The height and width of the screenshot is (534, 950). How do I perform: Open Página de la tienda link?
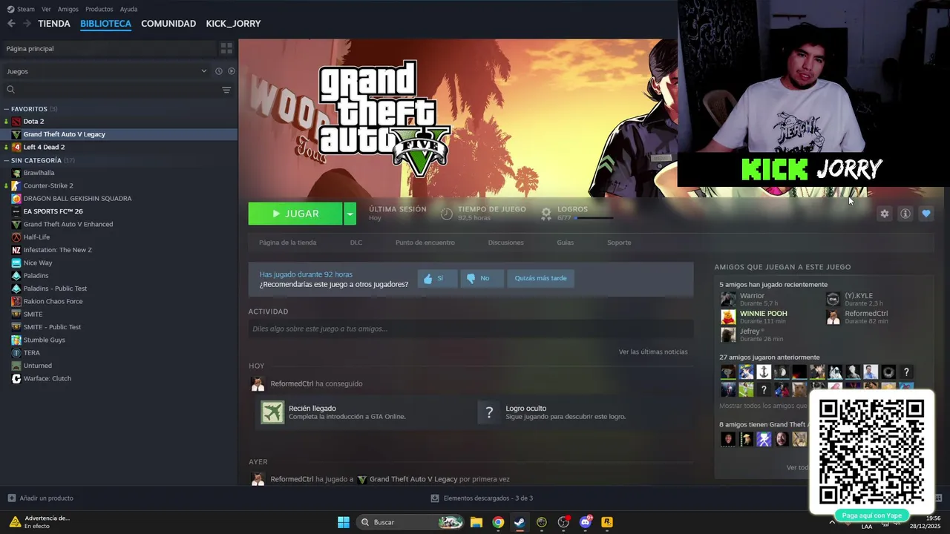pyautogui.click(x=287, y=243)
